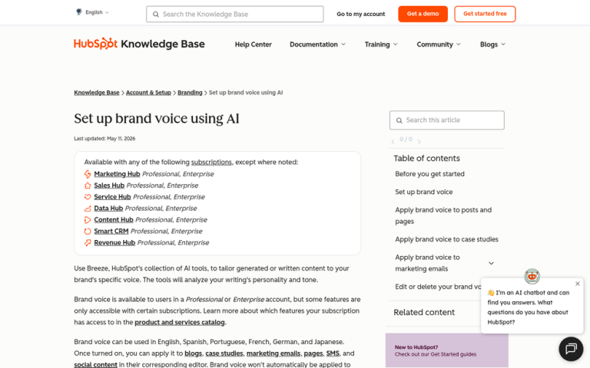Click the Get a demo button
Viewport: 590px width, 368px height.
423,14
